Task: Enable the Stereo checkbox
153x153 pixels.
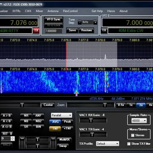Action: [x=132, y=135]
